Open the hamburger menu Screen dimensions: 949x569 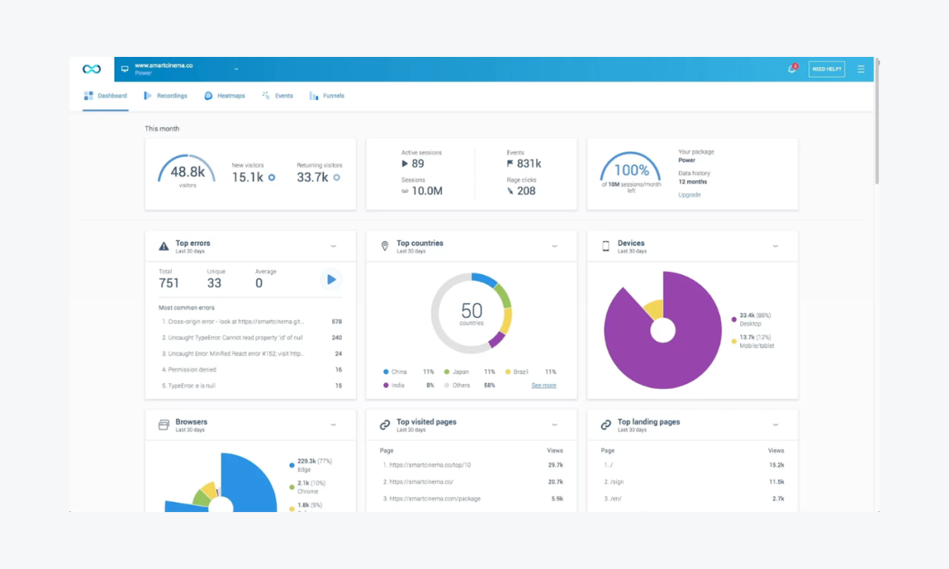click(860, 69)
